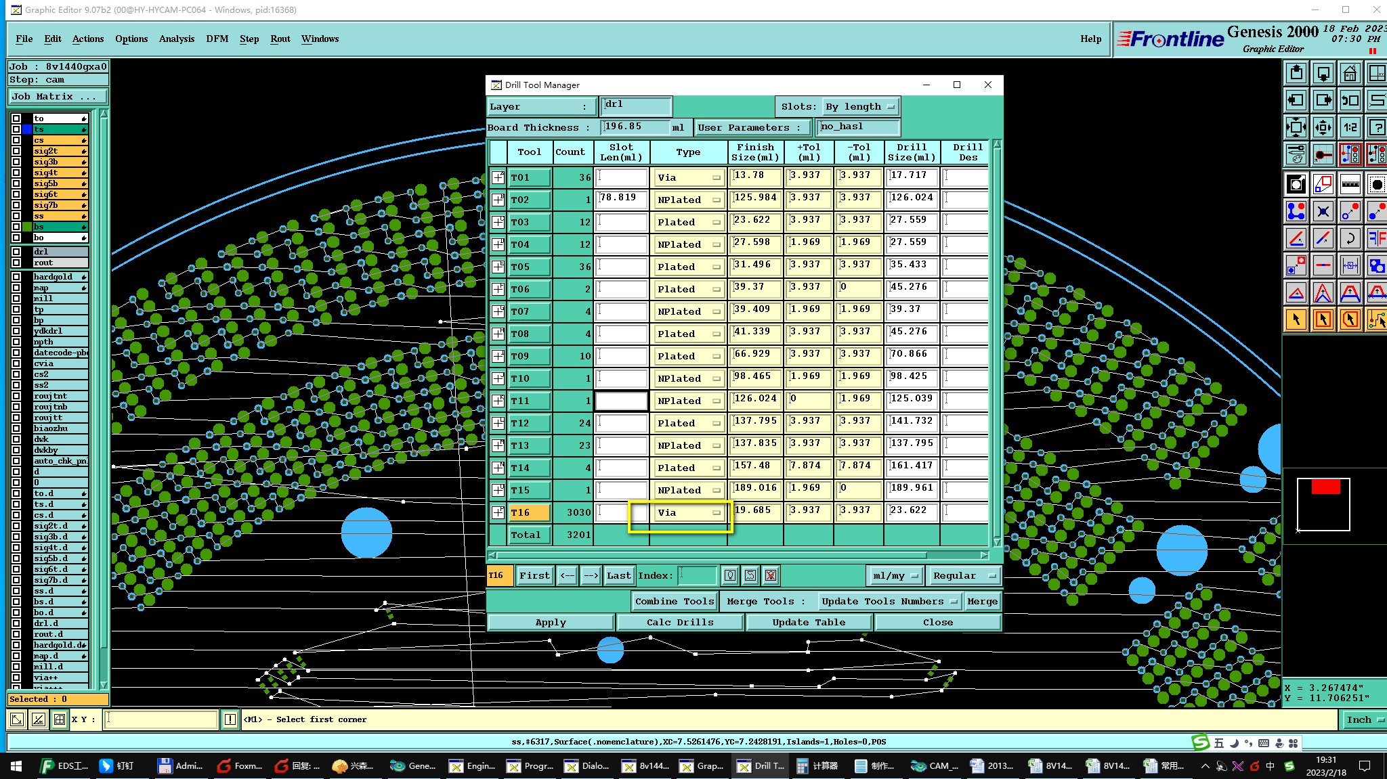Toggle checkbox for layer 'sig2t'
This screenshot has width=1387, height=779.
(x=16, y=151)
